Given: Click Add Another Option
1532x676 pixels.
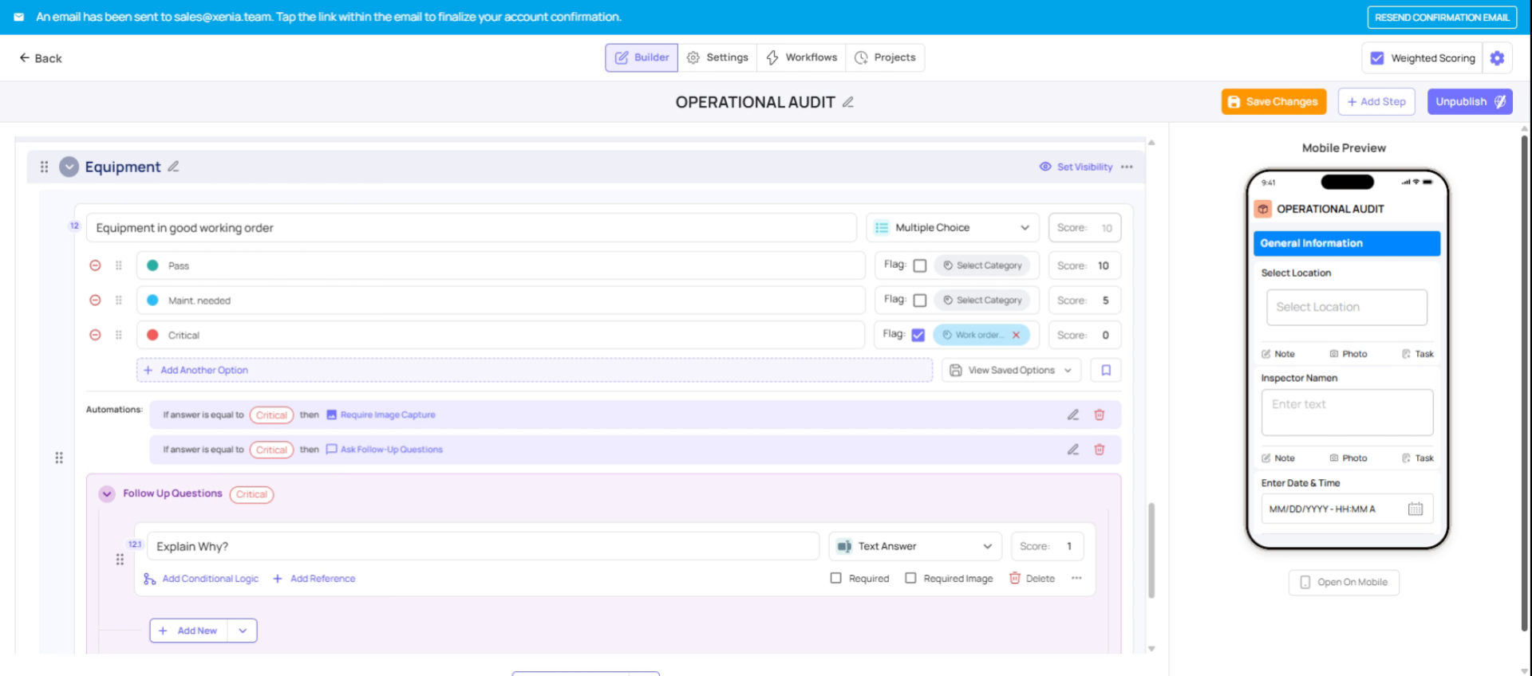Looking at the screenshot, I should (535, 370).
